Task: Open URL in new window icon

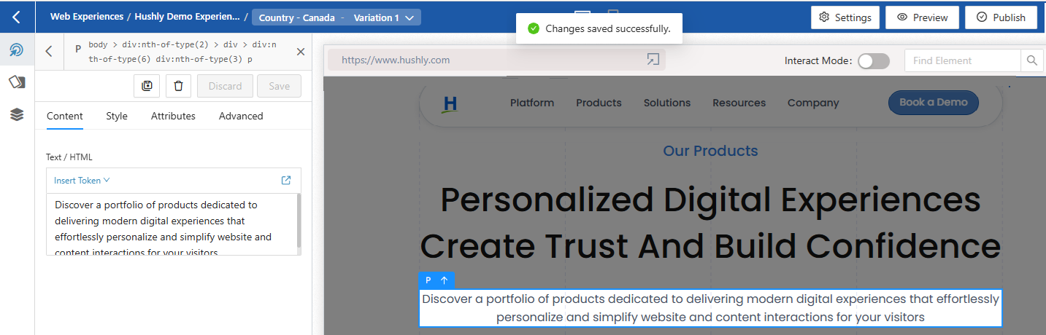Action: click(x=653, y=60)
